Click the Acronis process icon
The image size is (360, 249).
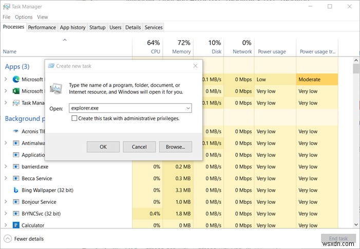coord(16,131)
